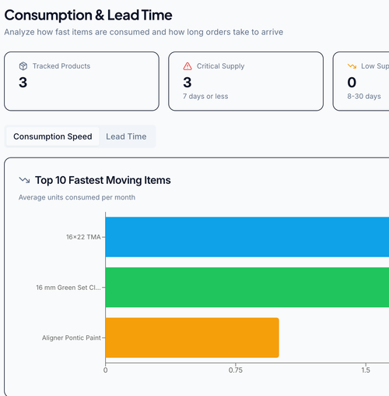The width and height of the screenshot is (389, 396).
Task: Click the Consumption & Lead Time page heading
Action: [x=88, y=15]
